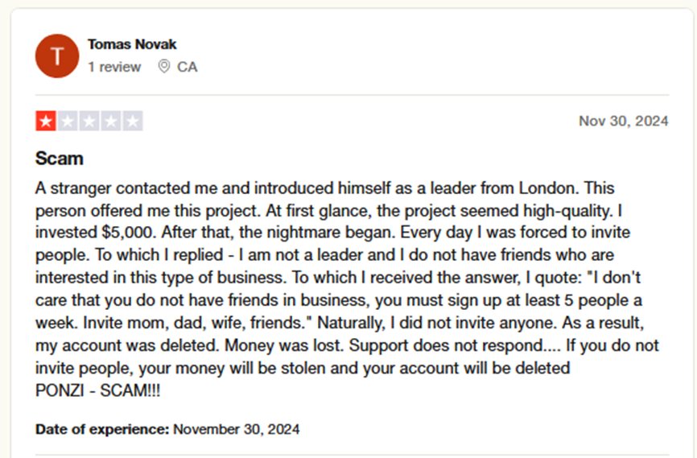Open Tomas Novak's reviewer profile

(x=132, y=44)
